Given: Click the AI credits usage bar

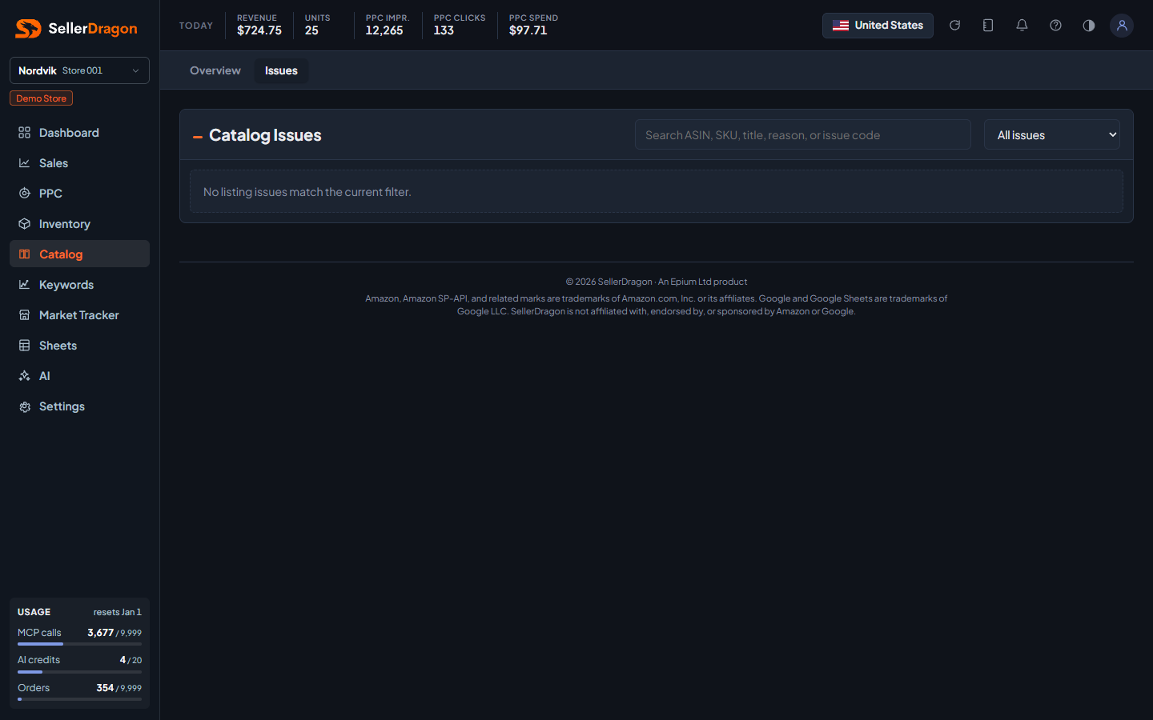Looking at the screenshot, I should (x=79, y=672).
